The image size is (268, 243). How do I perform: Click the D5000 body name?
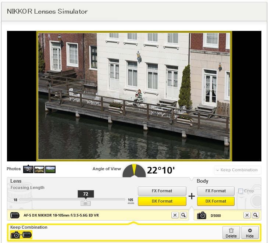tap(216, 216)
